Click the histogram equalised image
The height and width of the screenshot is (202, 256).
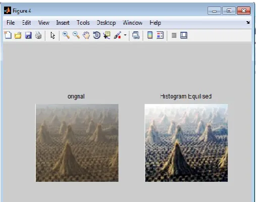(186, 143)
